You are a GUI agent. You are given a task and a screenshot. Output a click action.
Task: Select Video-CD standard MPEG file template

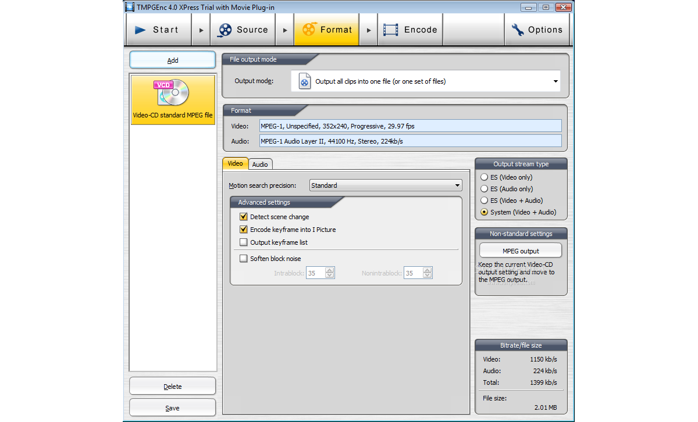tap(173, 100)
